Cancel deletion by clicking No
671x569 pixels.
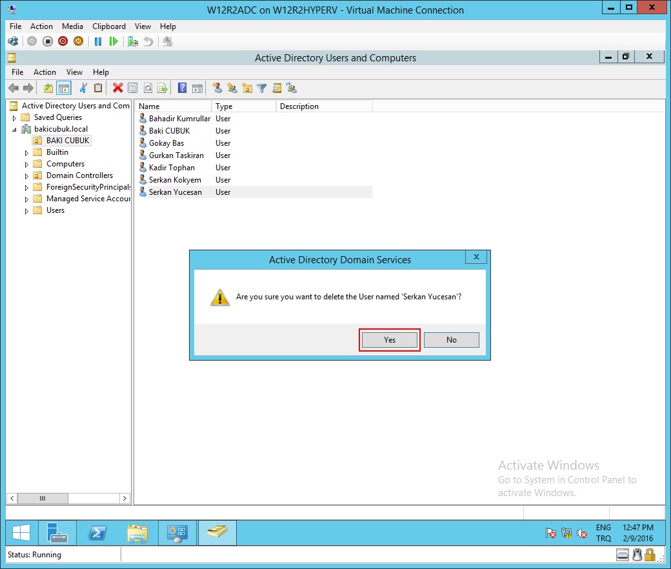point(452,340)
